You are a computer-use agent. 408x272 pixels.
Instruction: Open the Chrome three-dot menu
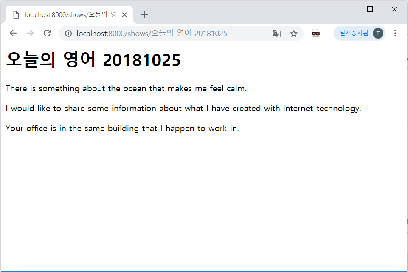pos(395,34)
